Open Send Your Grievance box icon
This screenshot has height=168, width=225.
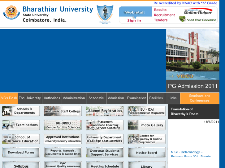182,19
